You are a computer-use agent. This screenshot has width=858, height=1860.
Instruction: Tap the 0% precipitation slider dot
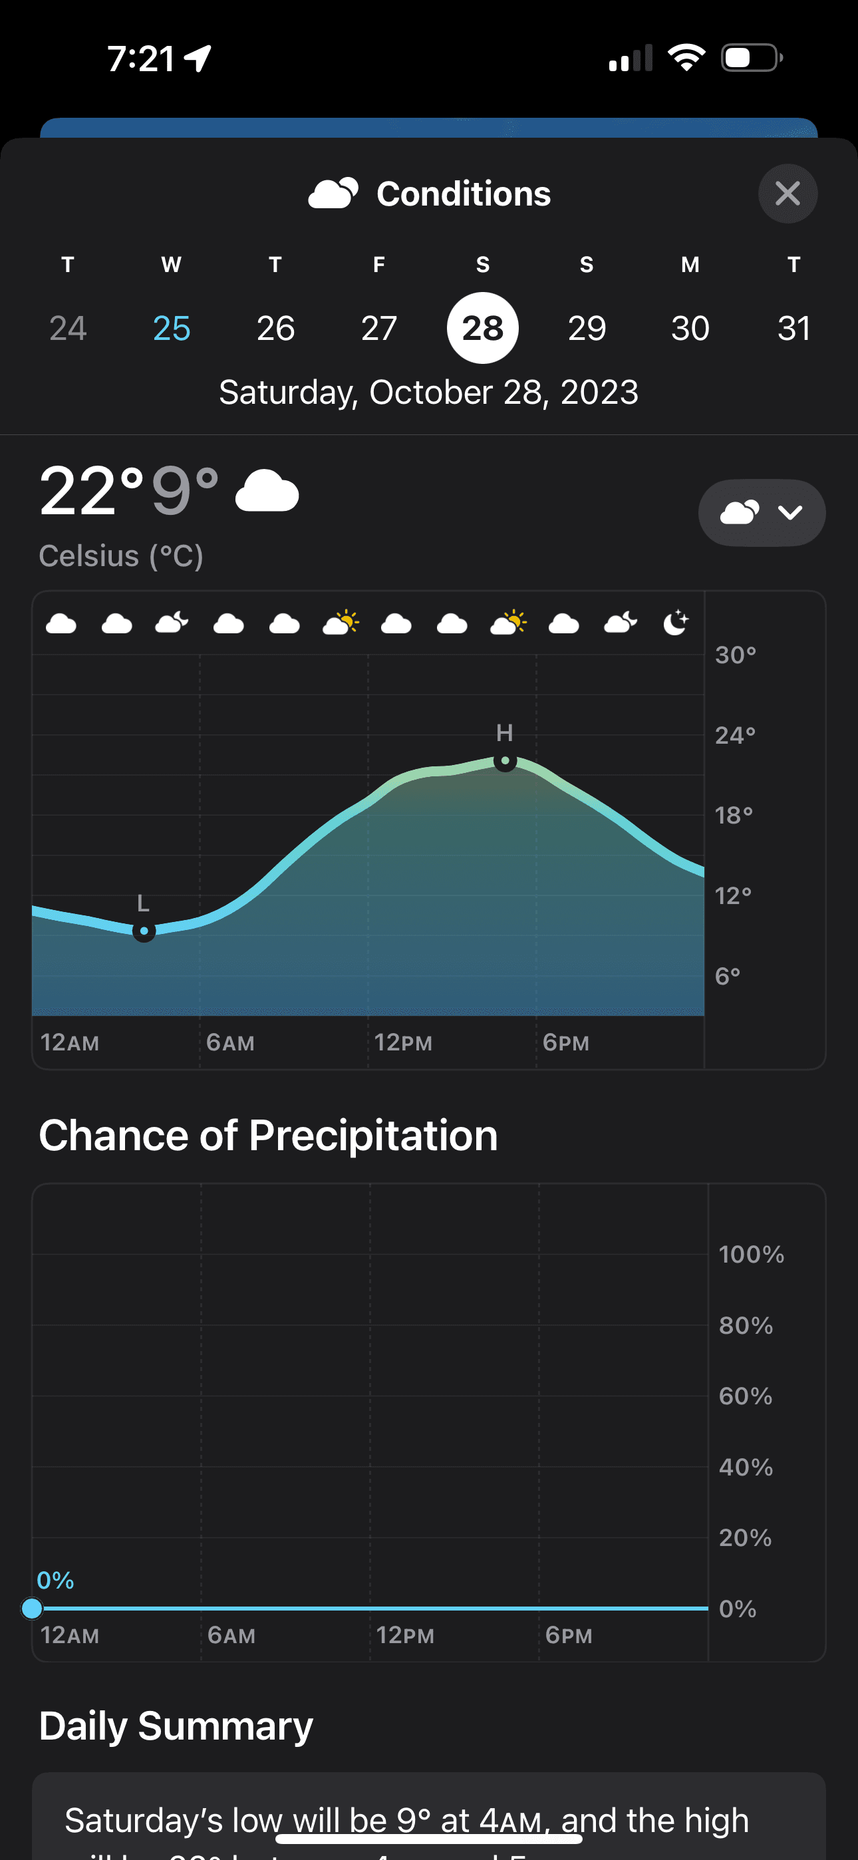pyautogui.click(x=32, y=1608)
